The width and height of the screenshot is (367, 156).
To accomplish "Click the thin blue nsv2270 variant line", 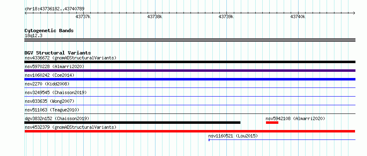I will click(190, 88).
